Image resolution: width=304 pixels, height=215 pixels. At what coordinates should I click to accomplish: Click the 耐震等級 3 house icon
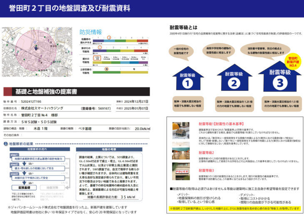[280, 77]
